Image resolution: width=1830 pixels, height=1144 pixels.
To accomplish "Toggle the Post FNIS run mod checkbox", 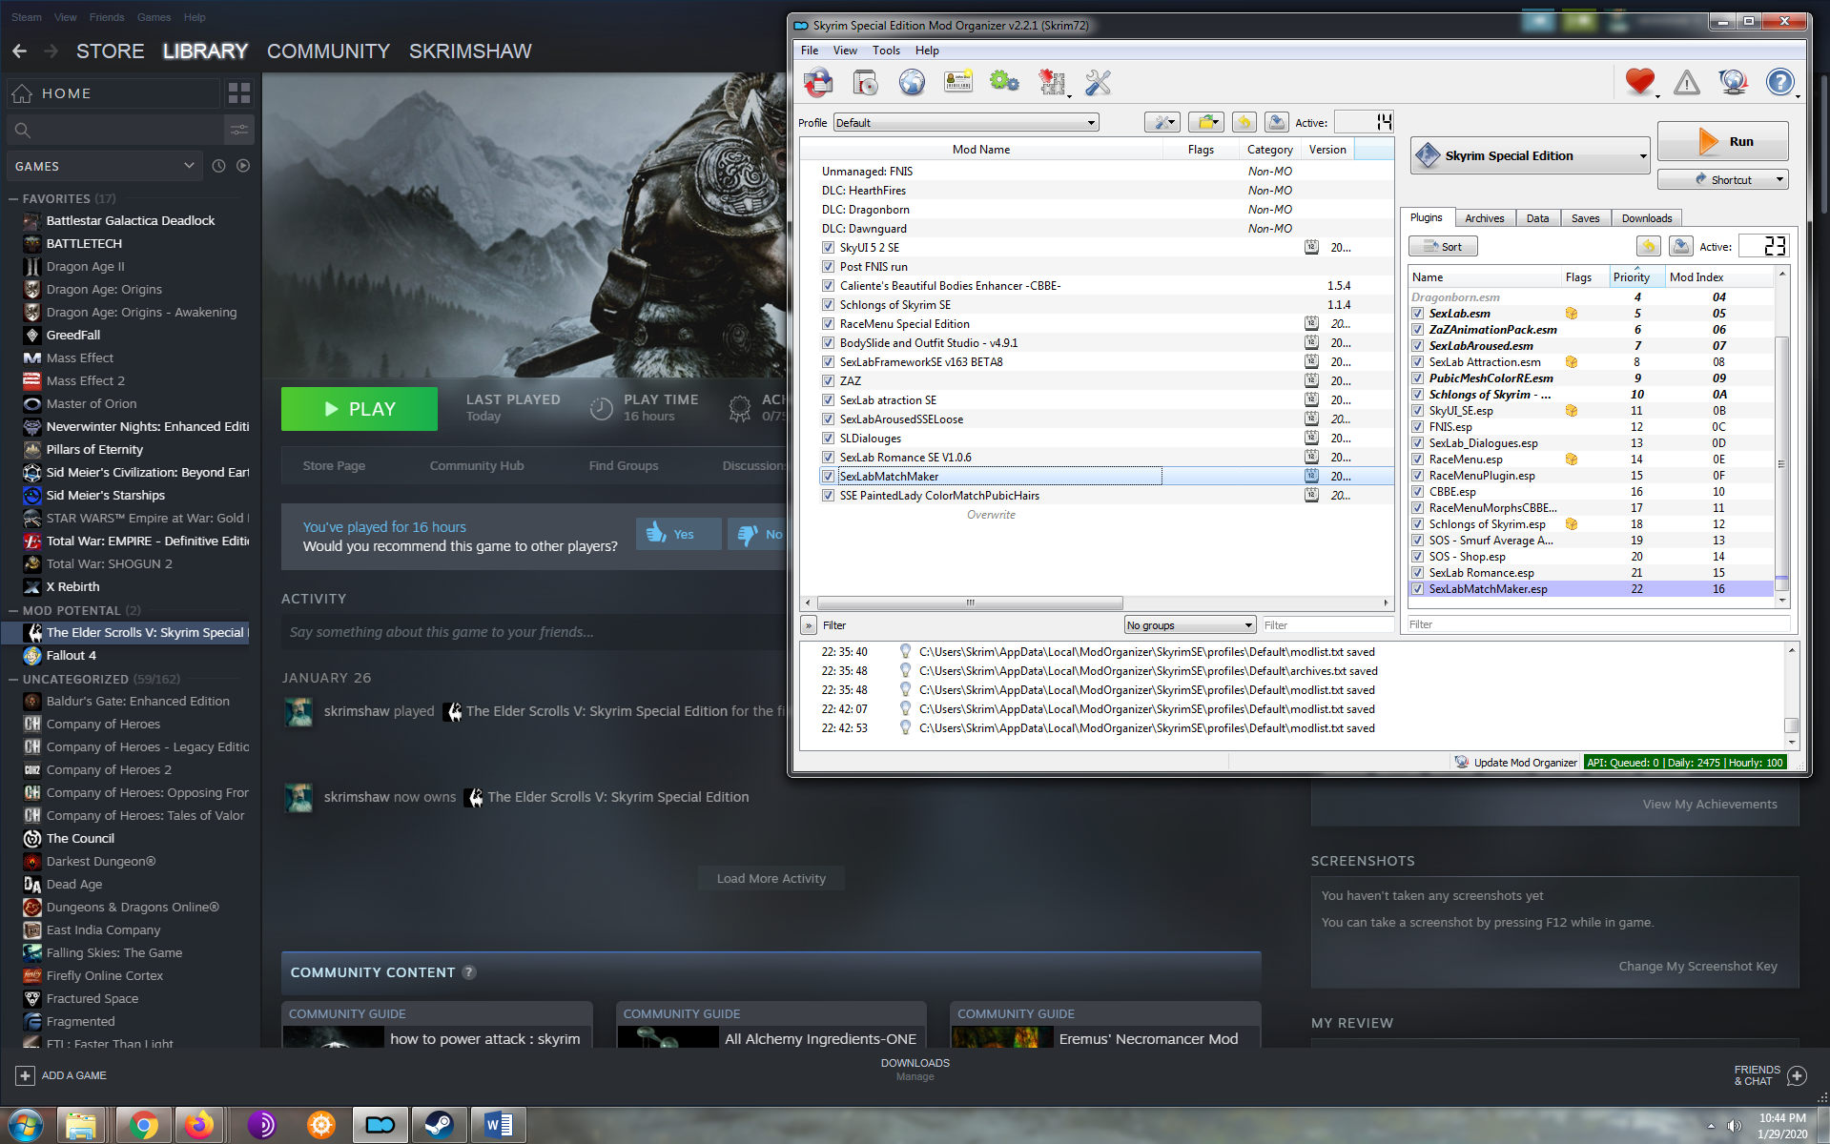I will [828, 267].
